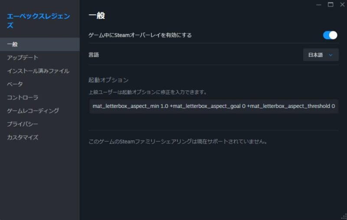Screen dimensions: 347x220
Task: Click the 言語 setting label
Action: (x=94, y=55)
